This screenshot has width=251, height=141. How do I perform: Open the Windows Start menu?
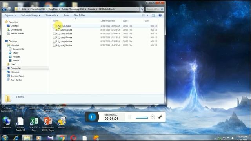pos(5,138)
